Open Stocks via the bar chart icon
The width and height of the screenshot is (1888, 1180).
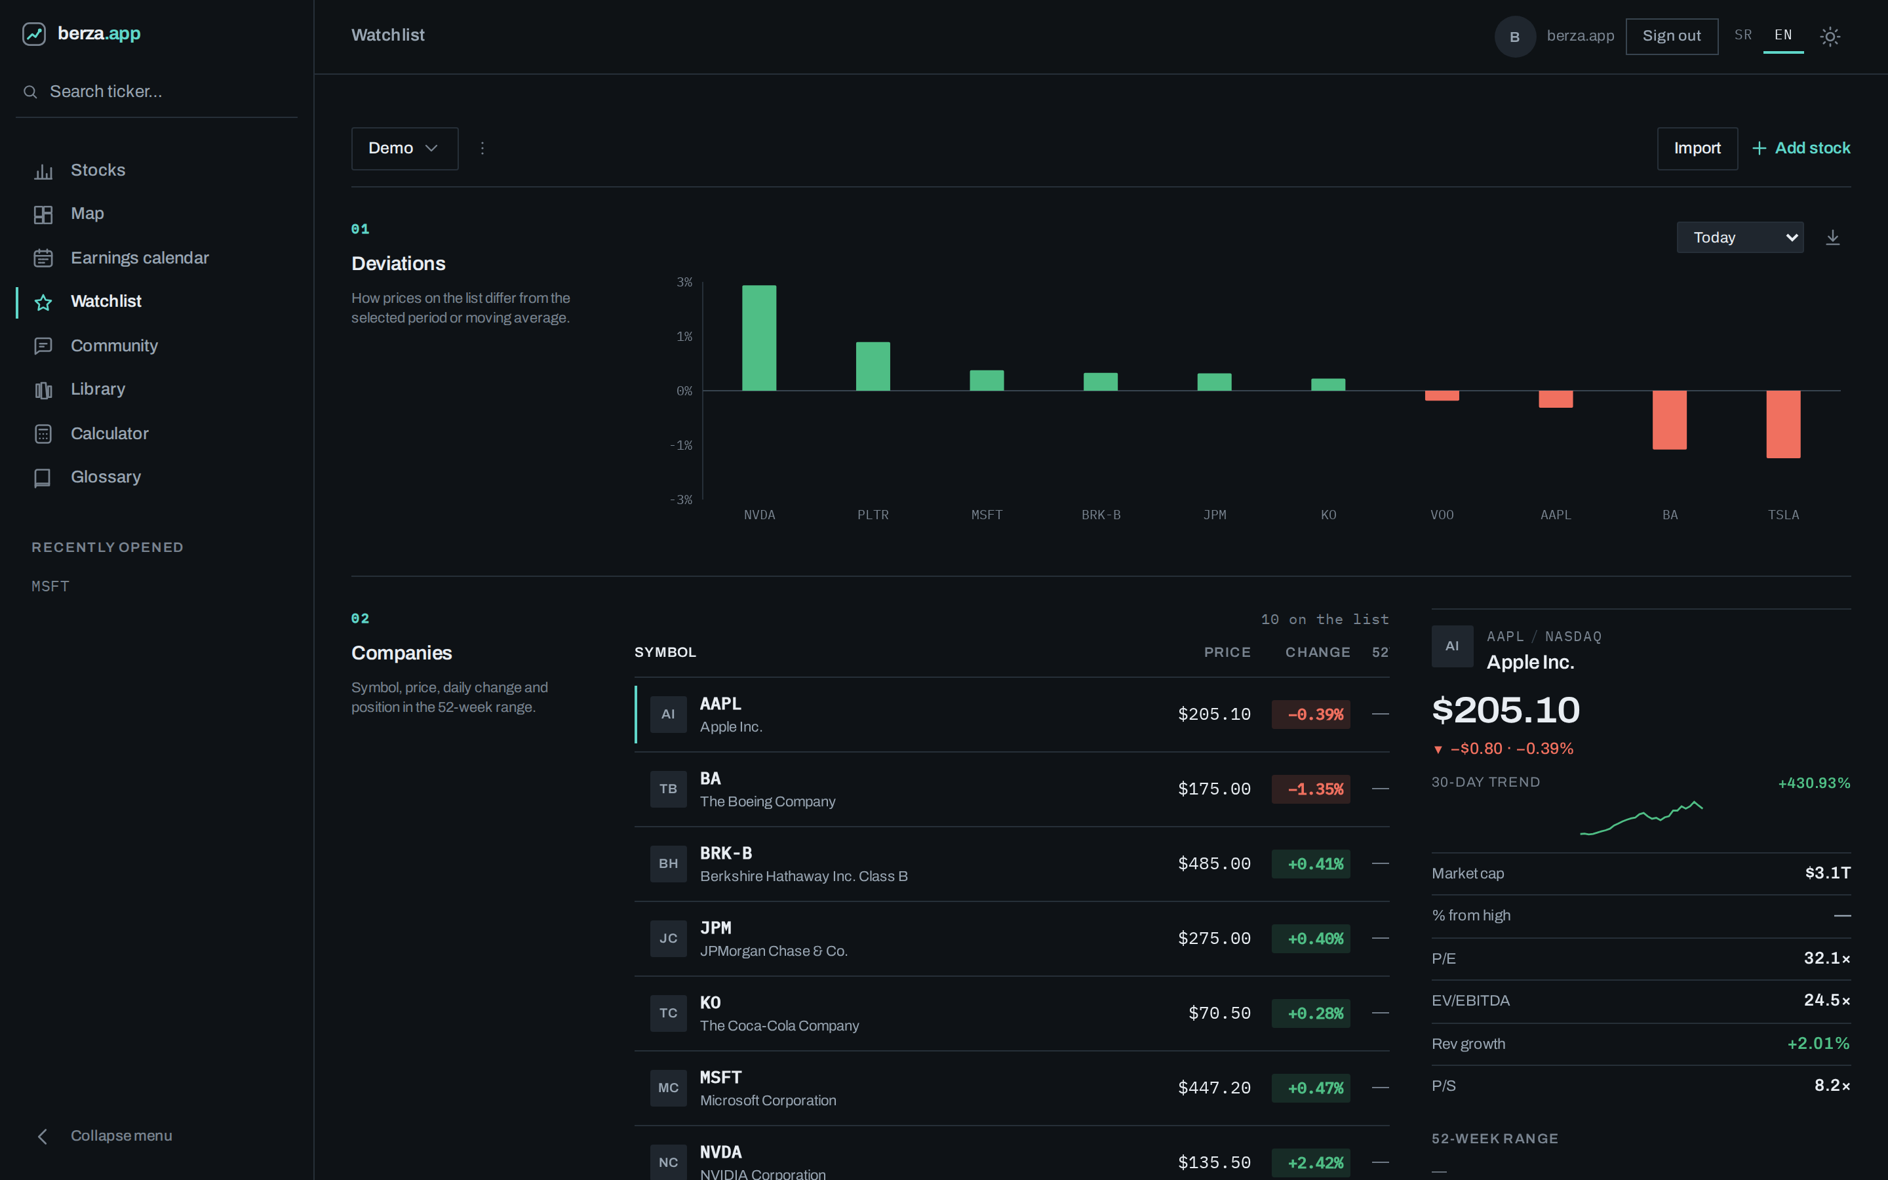(43, 171)
